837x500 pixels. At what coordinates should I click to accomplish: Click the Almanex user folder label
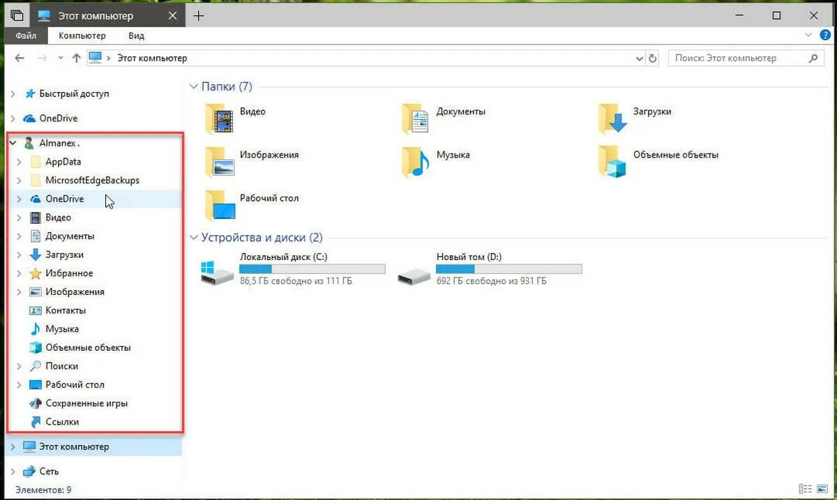(x=59, y=143)
